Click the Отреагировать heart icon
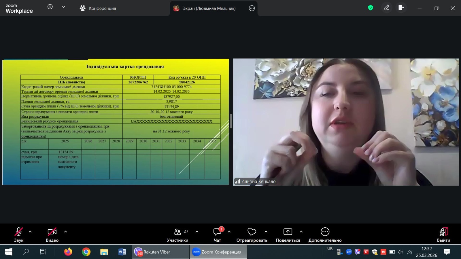 [252, 232]
